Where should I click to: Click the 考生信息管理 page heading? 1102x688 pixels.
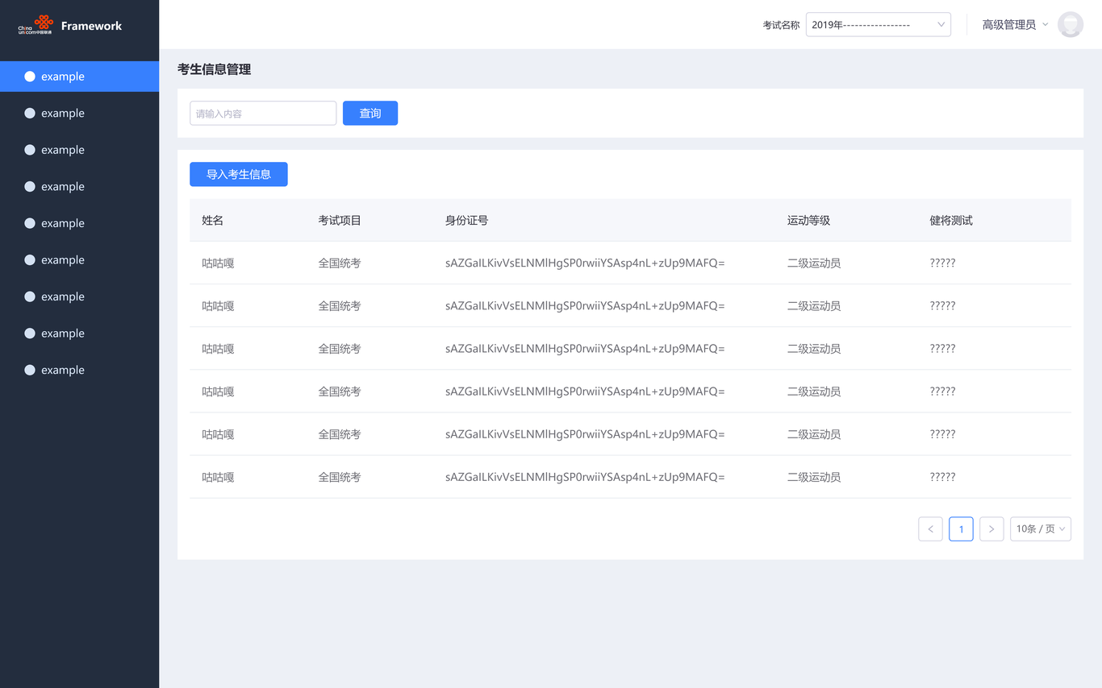tap(214, 70)
